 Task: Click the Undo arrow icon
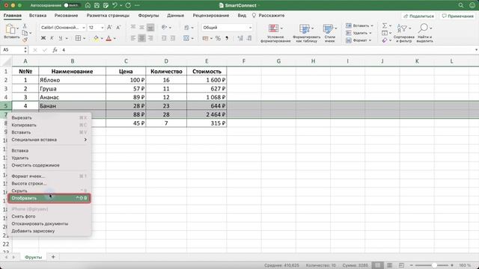pos(115,5)
